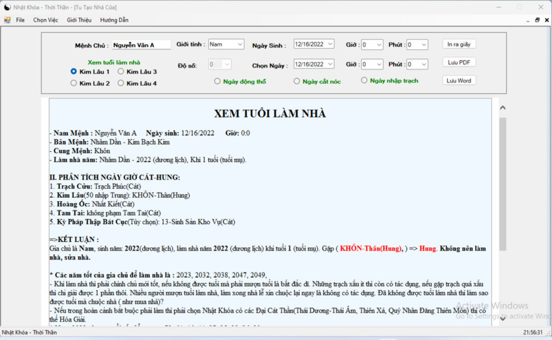The height and width of the screenshot is (340, 552).
Task: Open the Giới tính dropdown showing Nam
Action: click(226, 44)
